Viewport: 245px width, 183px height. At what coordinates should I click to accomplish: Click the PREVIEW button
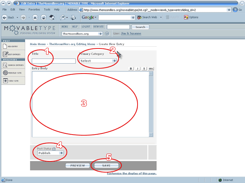[77, 166]
